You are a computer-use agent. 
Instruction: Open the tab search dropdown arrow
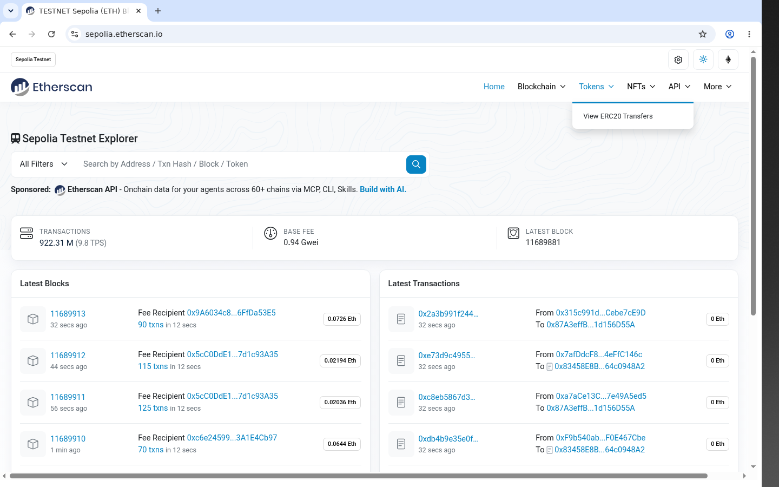click(x=11, y=11)
